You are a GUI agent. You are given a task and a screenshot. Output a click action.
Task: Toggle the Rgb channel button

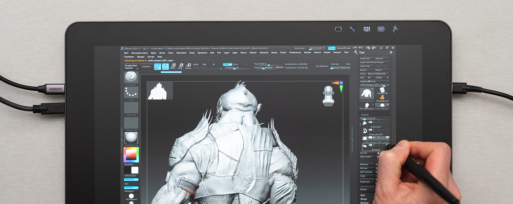(x=205, y=64)
